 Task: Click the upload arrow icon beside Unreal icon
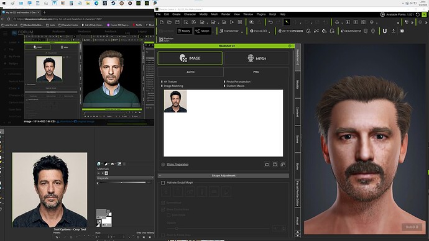click(x=394, y=31)
